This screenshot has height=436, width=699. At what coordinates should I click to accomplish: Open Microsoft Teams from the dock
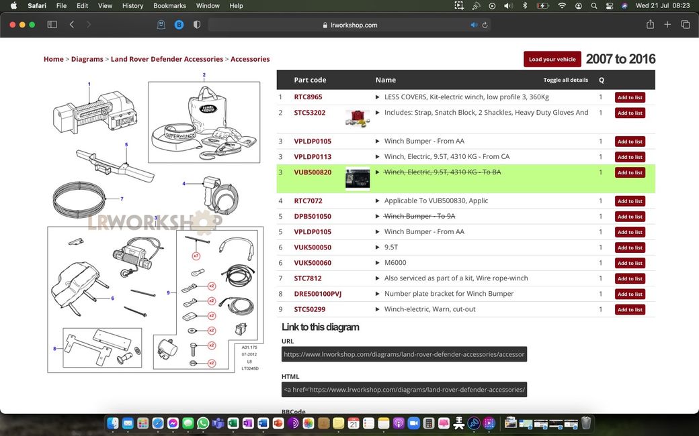click(218, 423)
